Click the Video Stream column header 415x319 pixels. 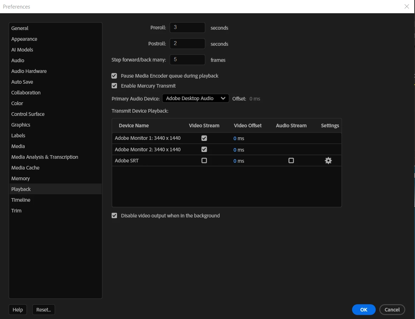(204, 126)
